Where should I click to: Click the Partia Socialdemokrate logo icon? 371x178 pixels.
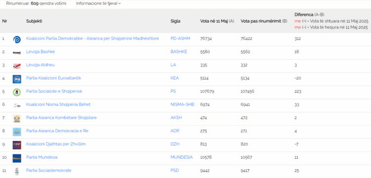[17, 172]
